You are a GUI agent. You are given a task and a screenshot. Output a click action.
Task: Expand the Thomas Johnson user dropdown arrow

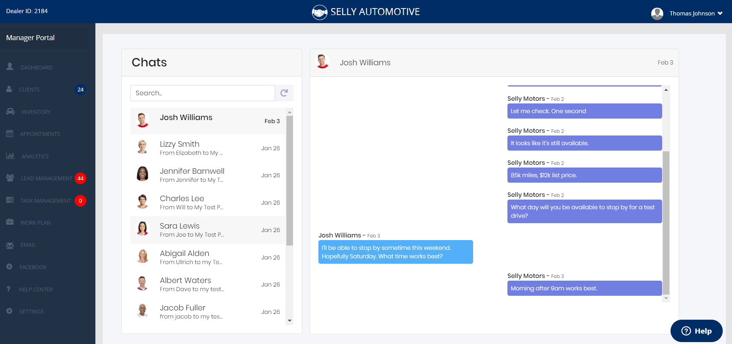720,14
